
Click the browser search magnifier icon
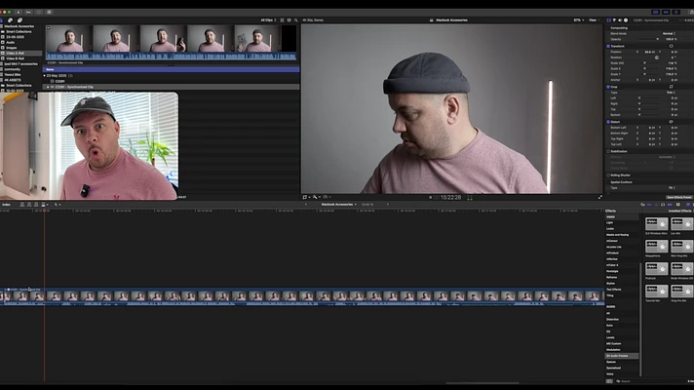[x=296, y=20]
